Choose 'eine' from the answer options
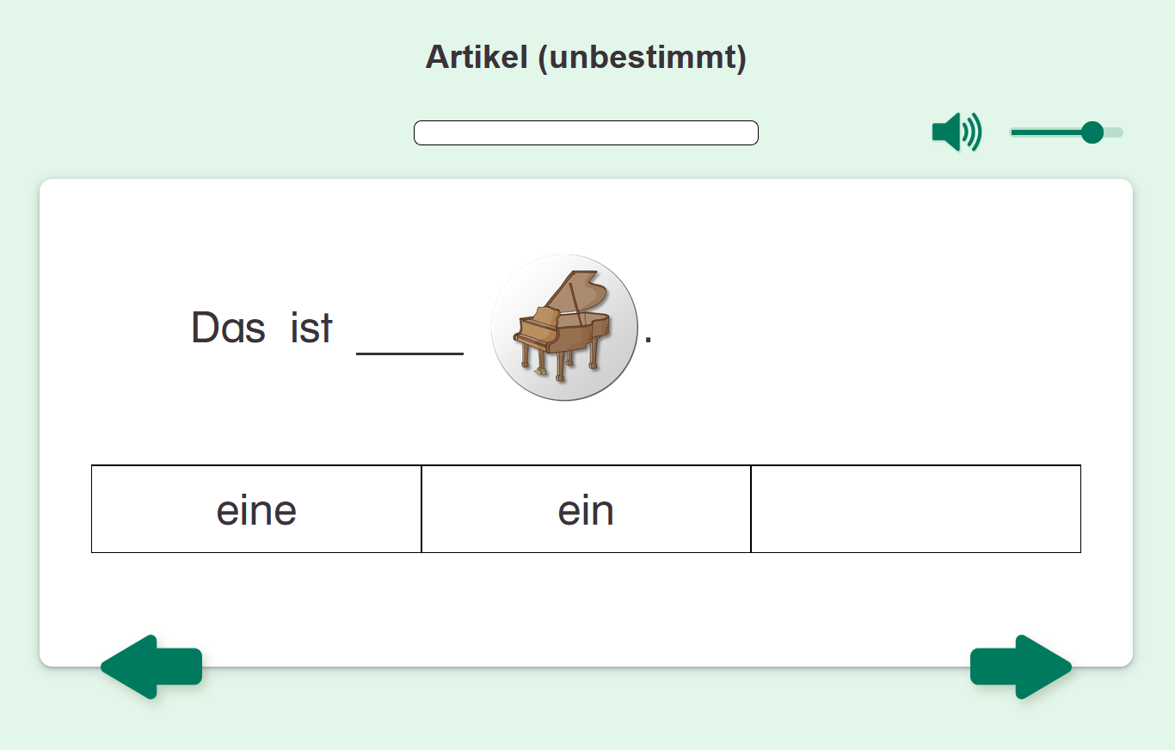This screenshot has height=750, width=1175. point(255,508)
